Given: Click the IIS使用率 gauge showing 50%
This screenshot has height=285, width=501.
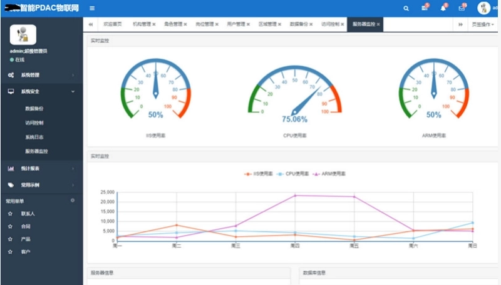Looking at the screenshot, I should (155, 89).
